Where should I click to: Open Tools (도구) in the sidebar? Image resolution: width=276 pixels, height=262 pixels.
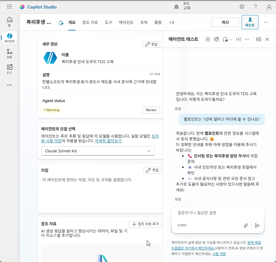[x=9, y=69]
